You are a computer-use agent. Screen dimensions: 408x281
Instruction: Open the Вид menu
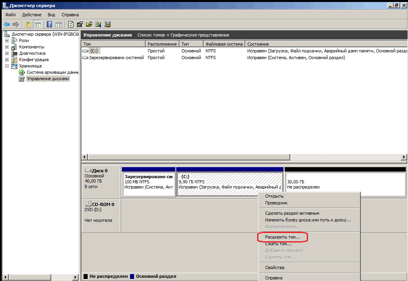pos(51,15)
